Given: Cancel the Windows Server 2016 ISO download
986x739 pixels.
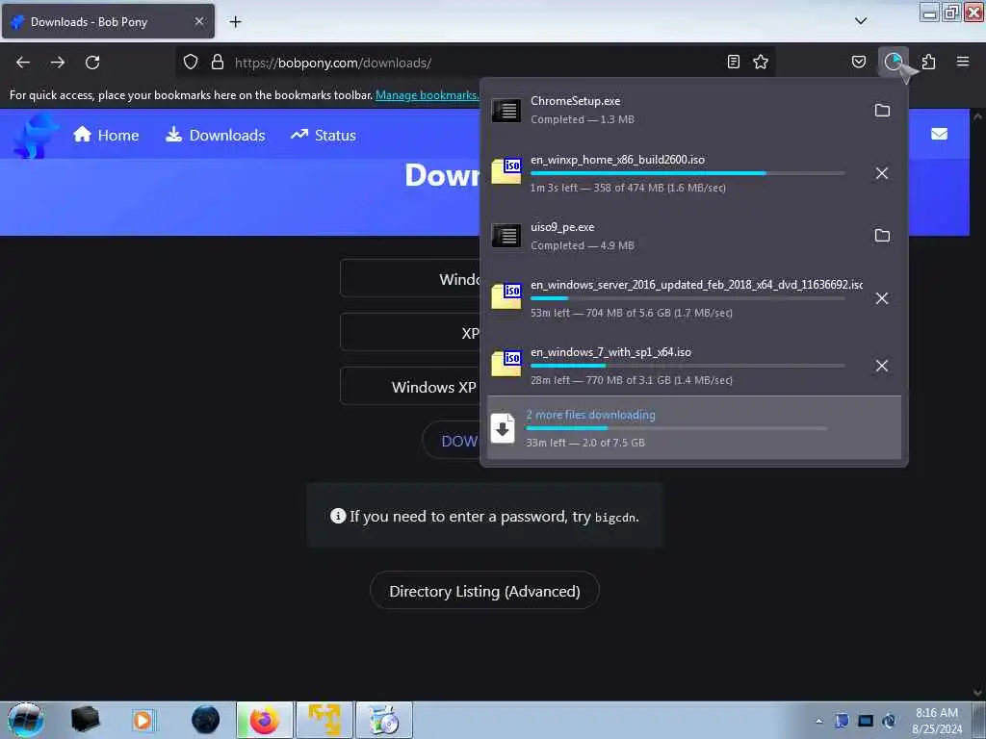Looking at the screenshot, I should 882,298.
